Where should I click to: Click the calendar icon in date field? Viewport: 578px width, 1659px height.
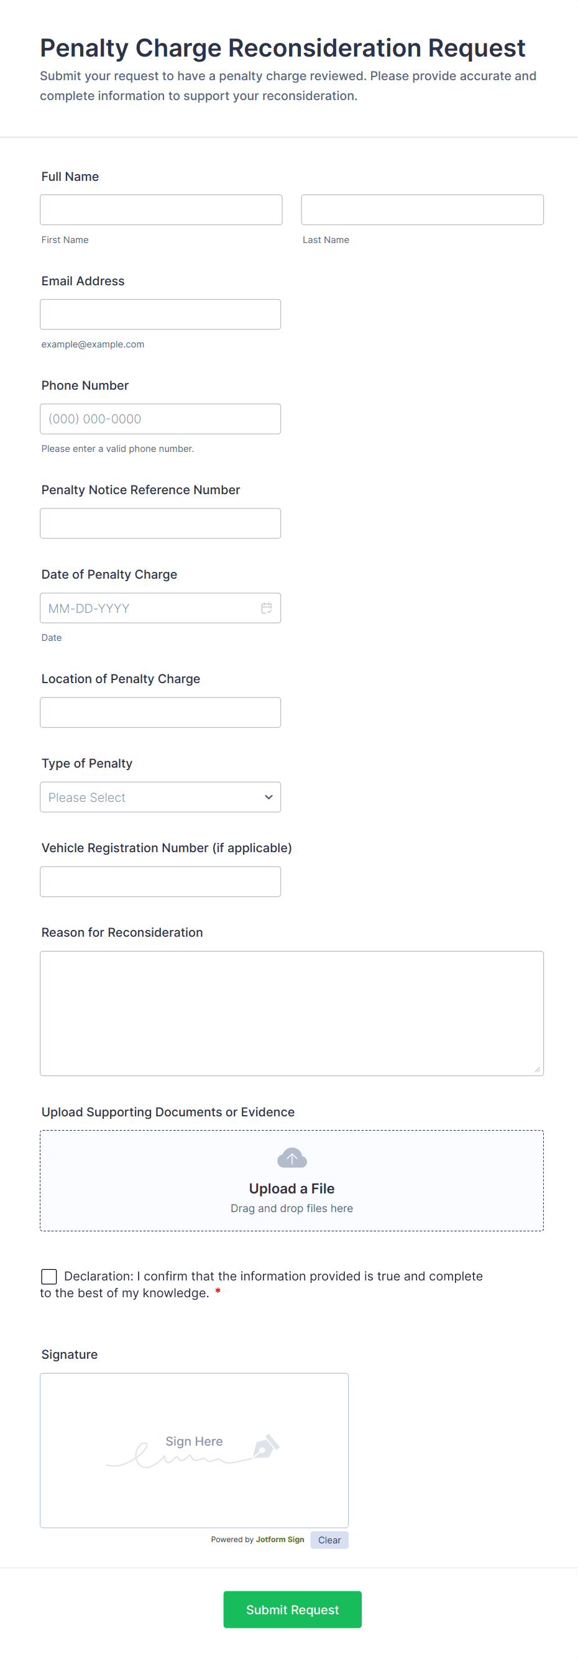(267, 608)
